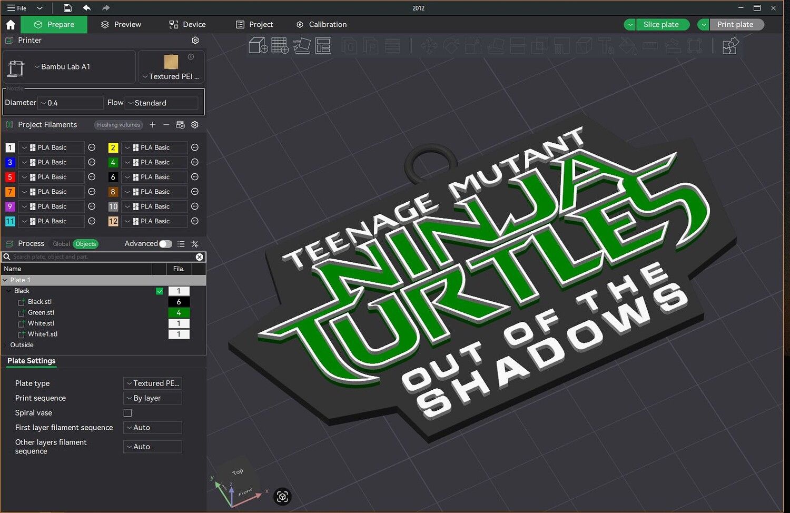The width and height of the screenshot is (790, 513).
Task: Edit filament 12 preset via ellipsis icon
Action: coord(195,221)
